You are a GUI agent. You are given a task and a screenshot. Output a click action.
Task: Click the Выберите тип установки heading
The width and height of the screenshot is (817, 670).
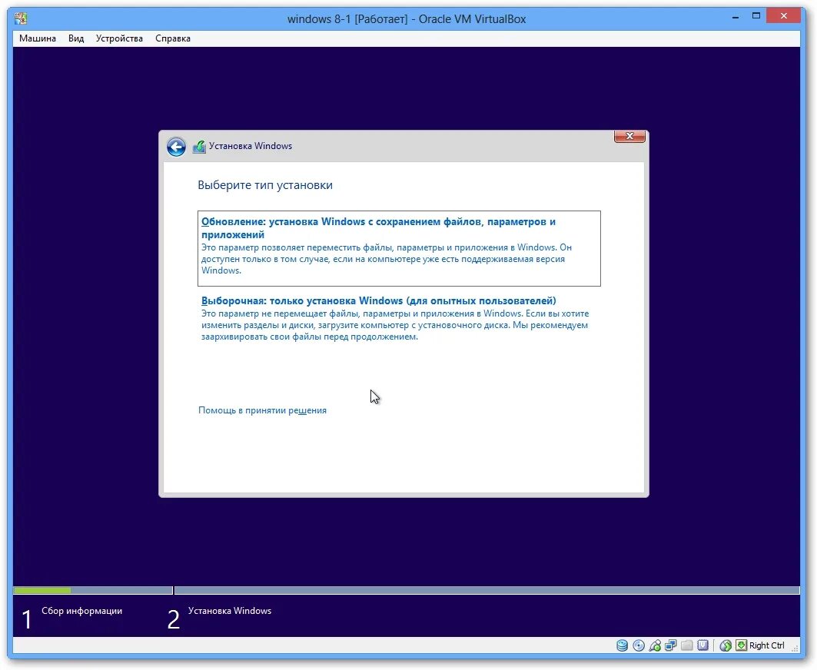click(265, 185)
